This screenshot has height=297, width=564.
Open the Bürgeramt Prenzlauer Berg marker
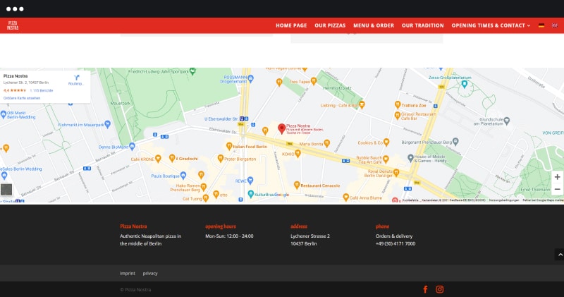pyautogui.click(x=455, y=142)
